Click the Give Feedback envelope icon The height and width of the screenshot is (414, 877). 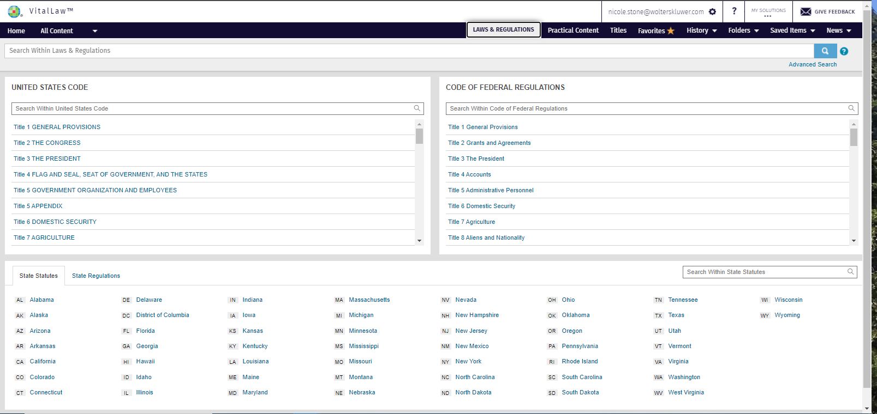pyautogui.click(x=806, y=11)
